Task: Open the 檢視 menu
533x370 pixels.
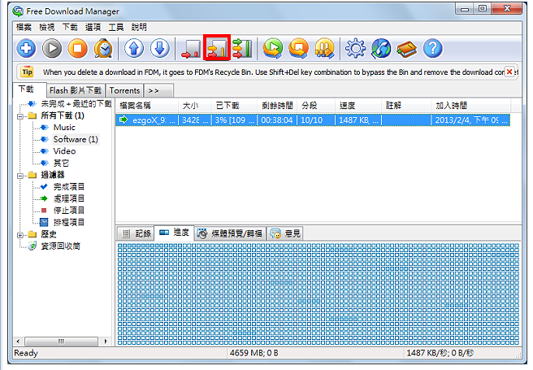Action: coord(47,27)
